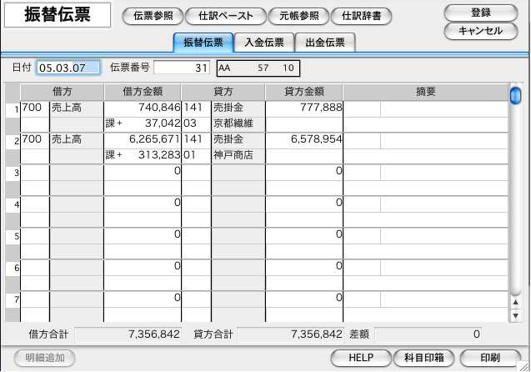The height and width of the screenshot is (372, 531).
Task: Click the HELP button
Action: 360,358
